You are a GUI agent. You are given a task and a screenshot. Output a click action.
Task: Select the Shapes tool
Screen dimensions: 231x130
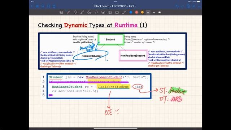[x=89, y=12]
